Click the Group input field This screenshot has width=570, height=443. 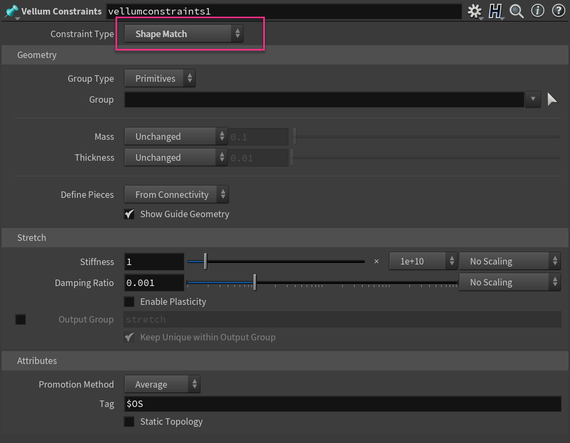(x=324, y=99)
